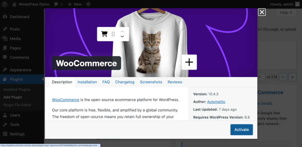Image resolution: width=302 pixels, height=147 pixels.
Task: Click the Settings label in sidebar
Action: 17,134
